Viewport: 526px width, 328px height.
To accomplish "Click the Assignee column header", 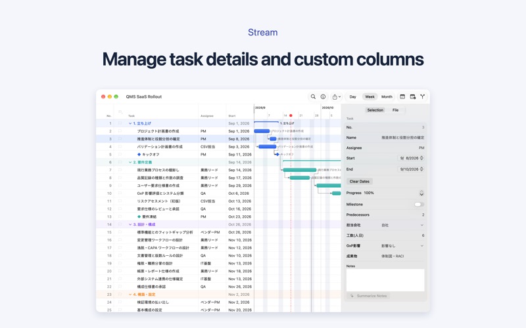I will pyautogui.click(x=207, y=116).
